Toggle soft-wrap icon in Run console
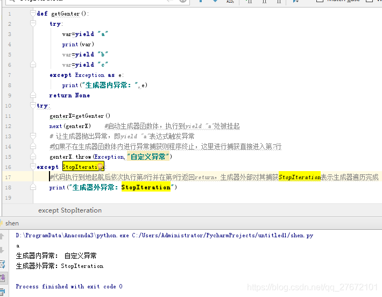 pyautogui.click(x=3, y=264)
